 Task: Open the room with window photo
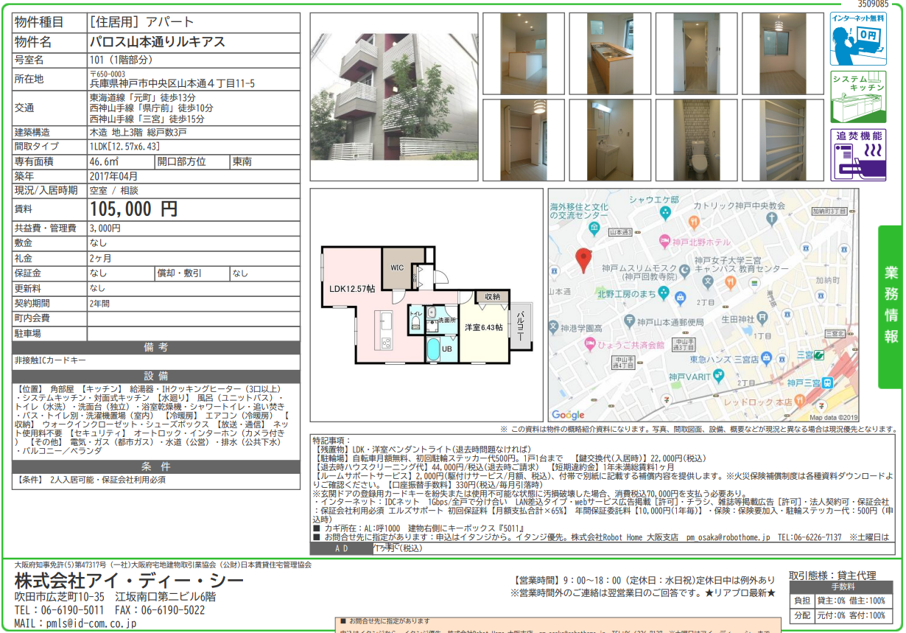tap(782, 52)
